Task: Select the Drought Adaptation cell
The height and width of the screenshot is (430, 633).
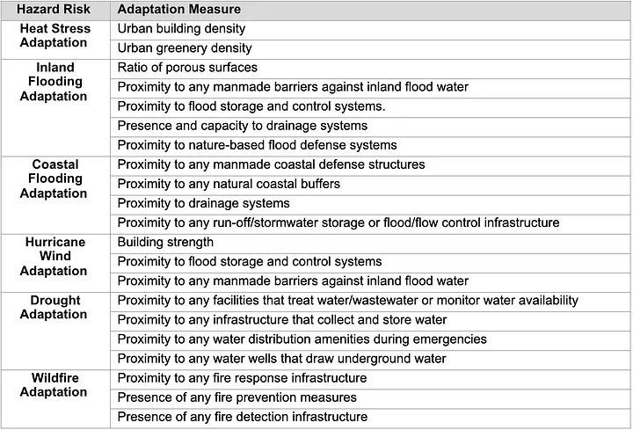Action: pyautogui.click(x=55, y=331)
